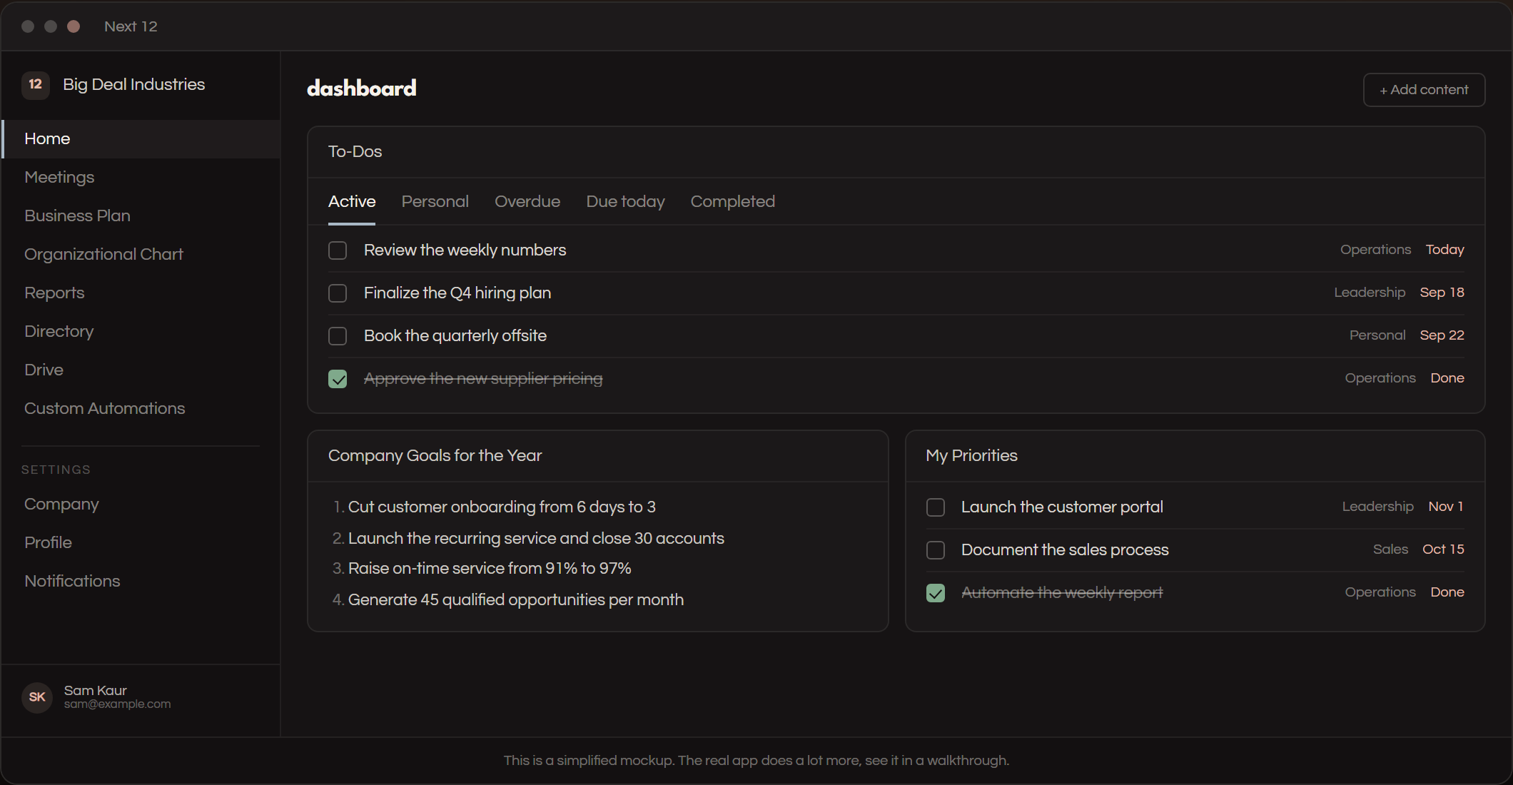Click the Add content button
The image size is (1513, 785).
click(1424, 90)
